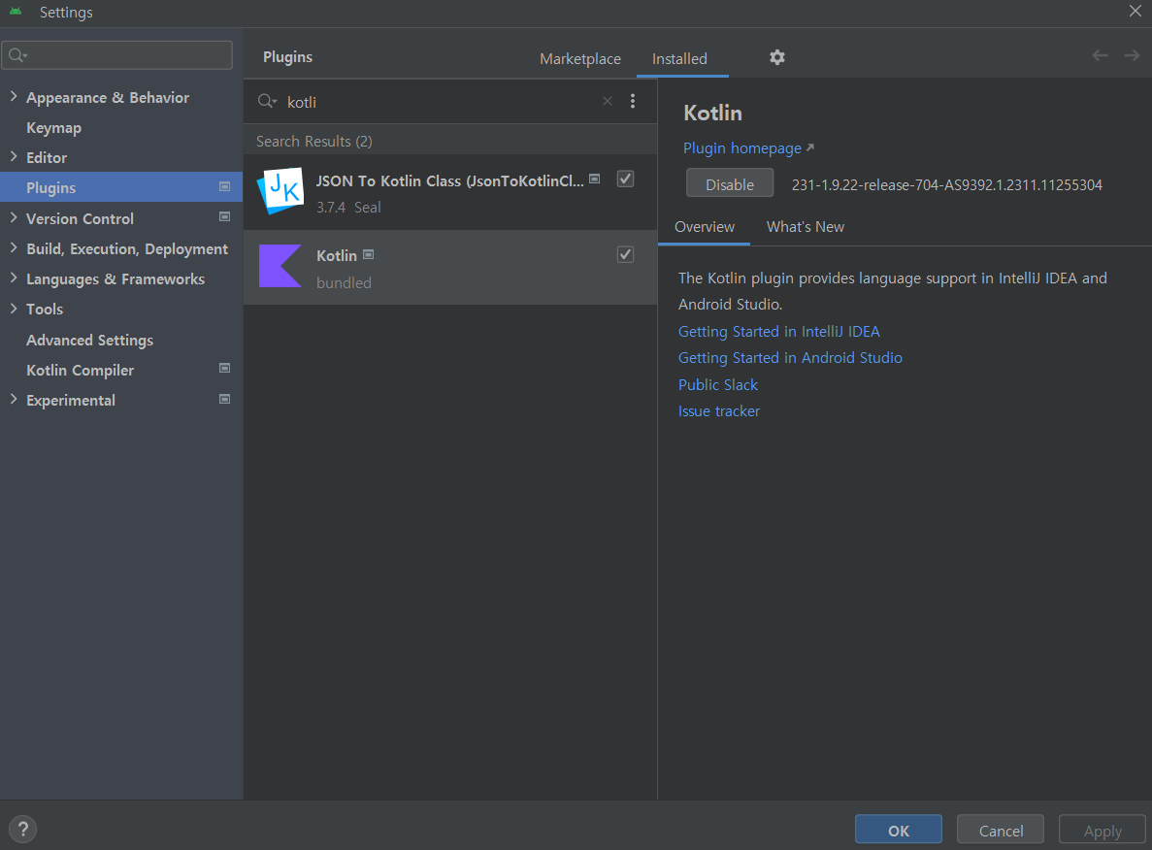Uncheck the Kotlin plugin checkbox
This screenshot has height=850, width=1152.
click(x=625, y=254)
